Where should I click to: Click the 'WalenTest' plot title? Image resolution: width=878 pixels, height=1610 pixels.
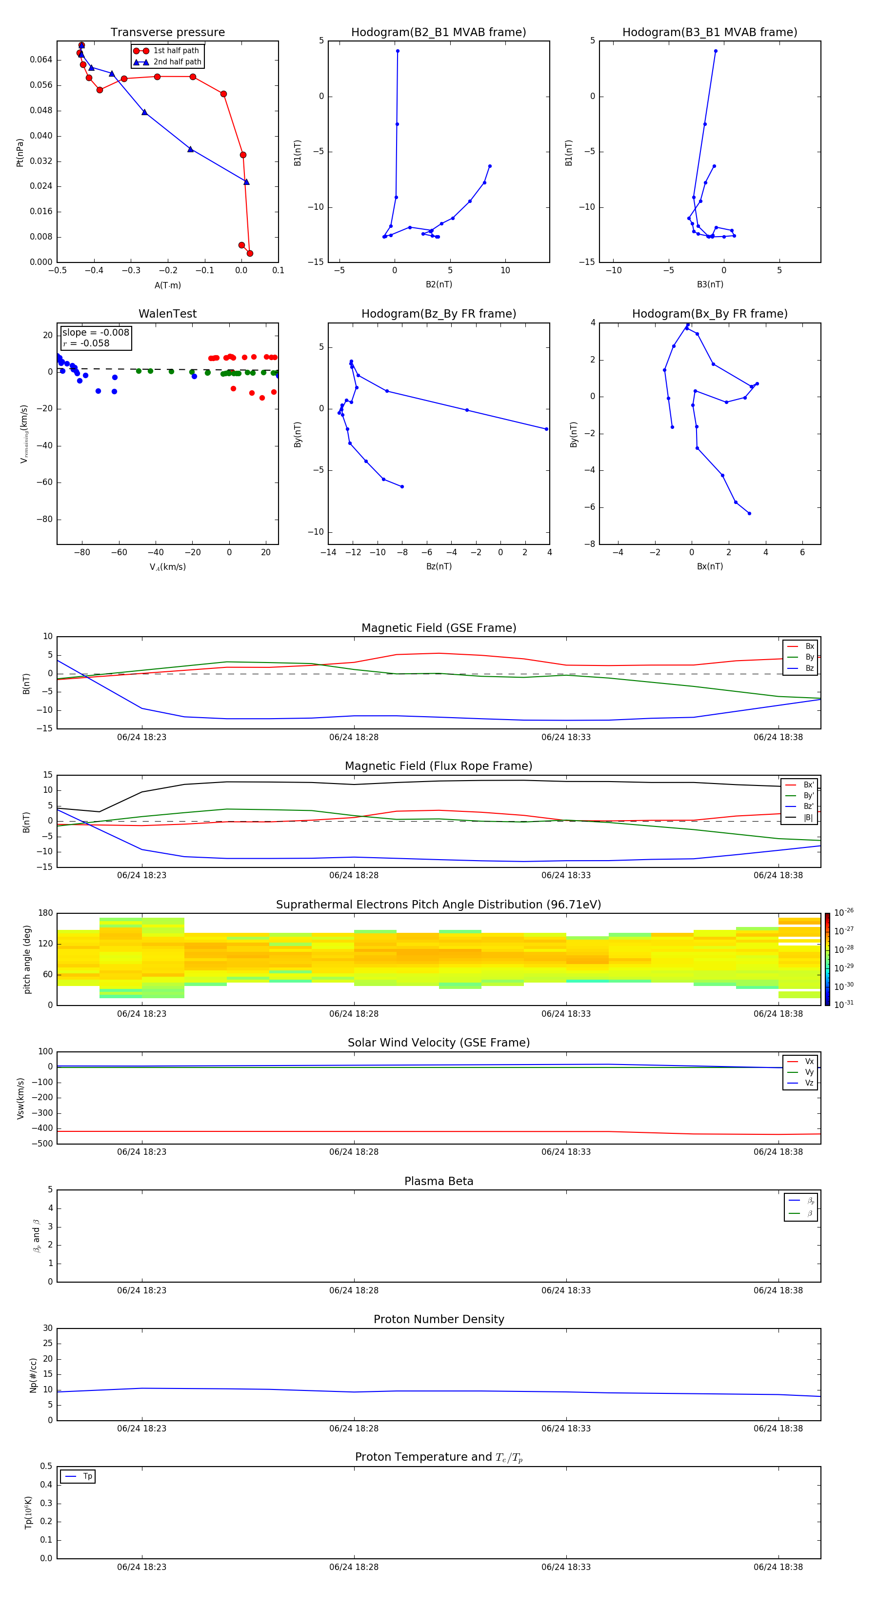(x=167, y=314)
